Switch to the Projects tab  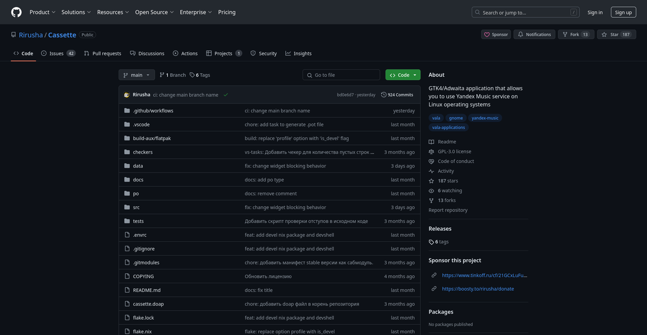(x=224, y=53)
